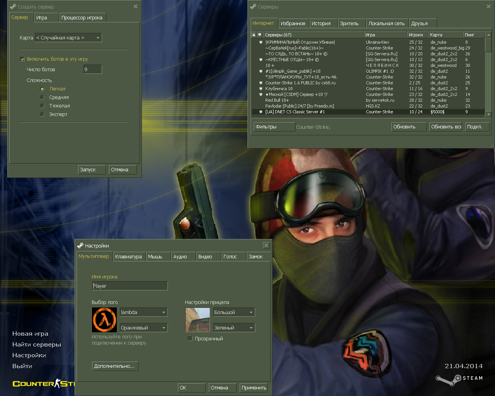Click Выйти to quit the game
Screen dimensions: 495x396
tap(22, 366)
